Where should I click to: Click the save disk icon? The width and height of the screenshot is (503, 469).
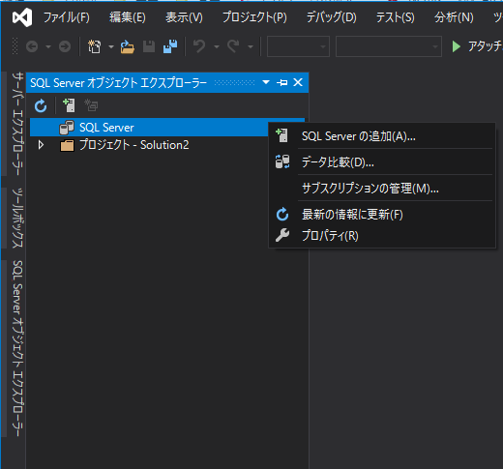tap(149, 46)
